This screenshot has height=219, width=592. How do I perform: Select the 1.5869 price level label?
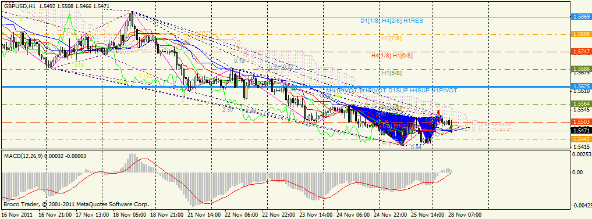click(581, 17)
